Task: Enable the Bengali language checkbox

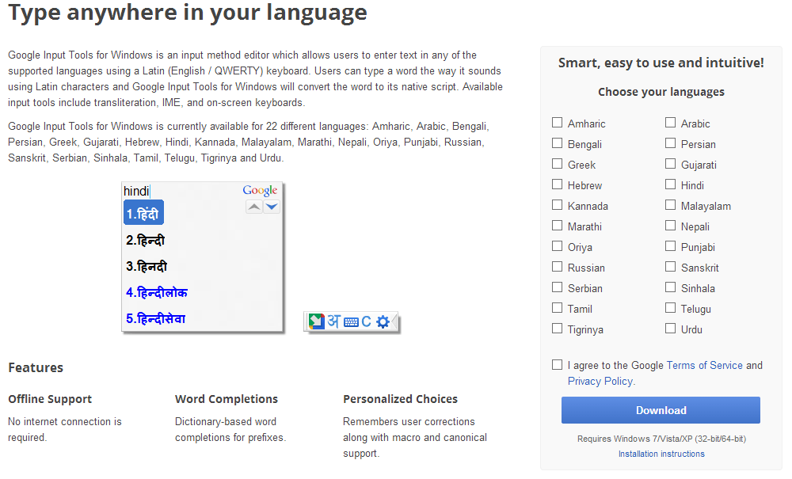Action: (x=557, y=143)
